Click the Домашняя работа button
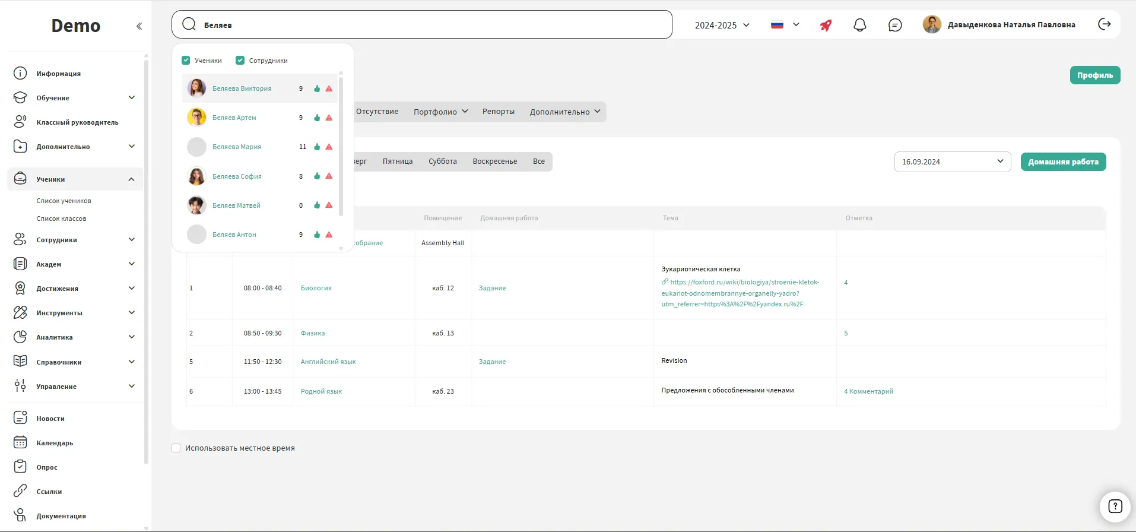1136x532 pixels. coord(1062,162)
